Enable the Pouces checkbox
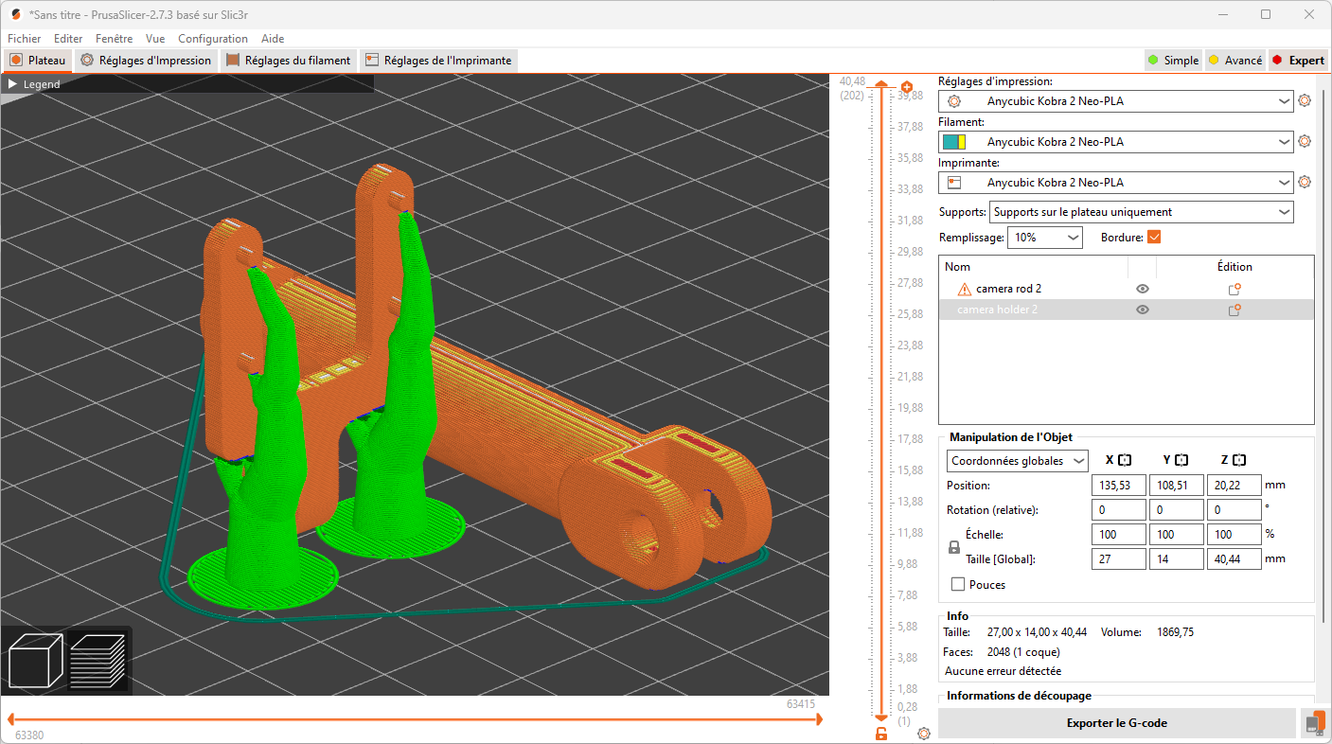The width and height of the screenshot is (1332, 744). pos(958,584)
